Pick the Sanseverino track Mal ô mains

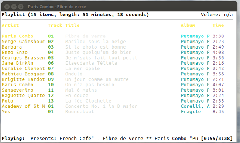tap(113, 90)
